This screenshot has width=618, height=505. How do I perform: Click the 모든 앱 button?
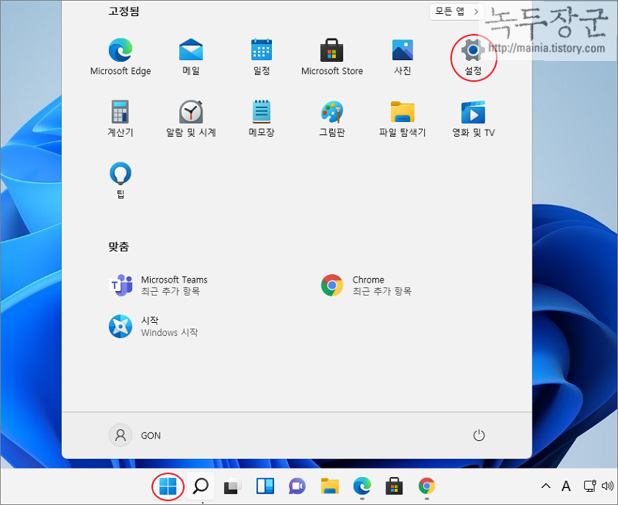pyautogui.click(x=457, y=11)
